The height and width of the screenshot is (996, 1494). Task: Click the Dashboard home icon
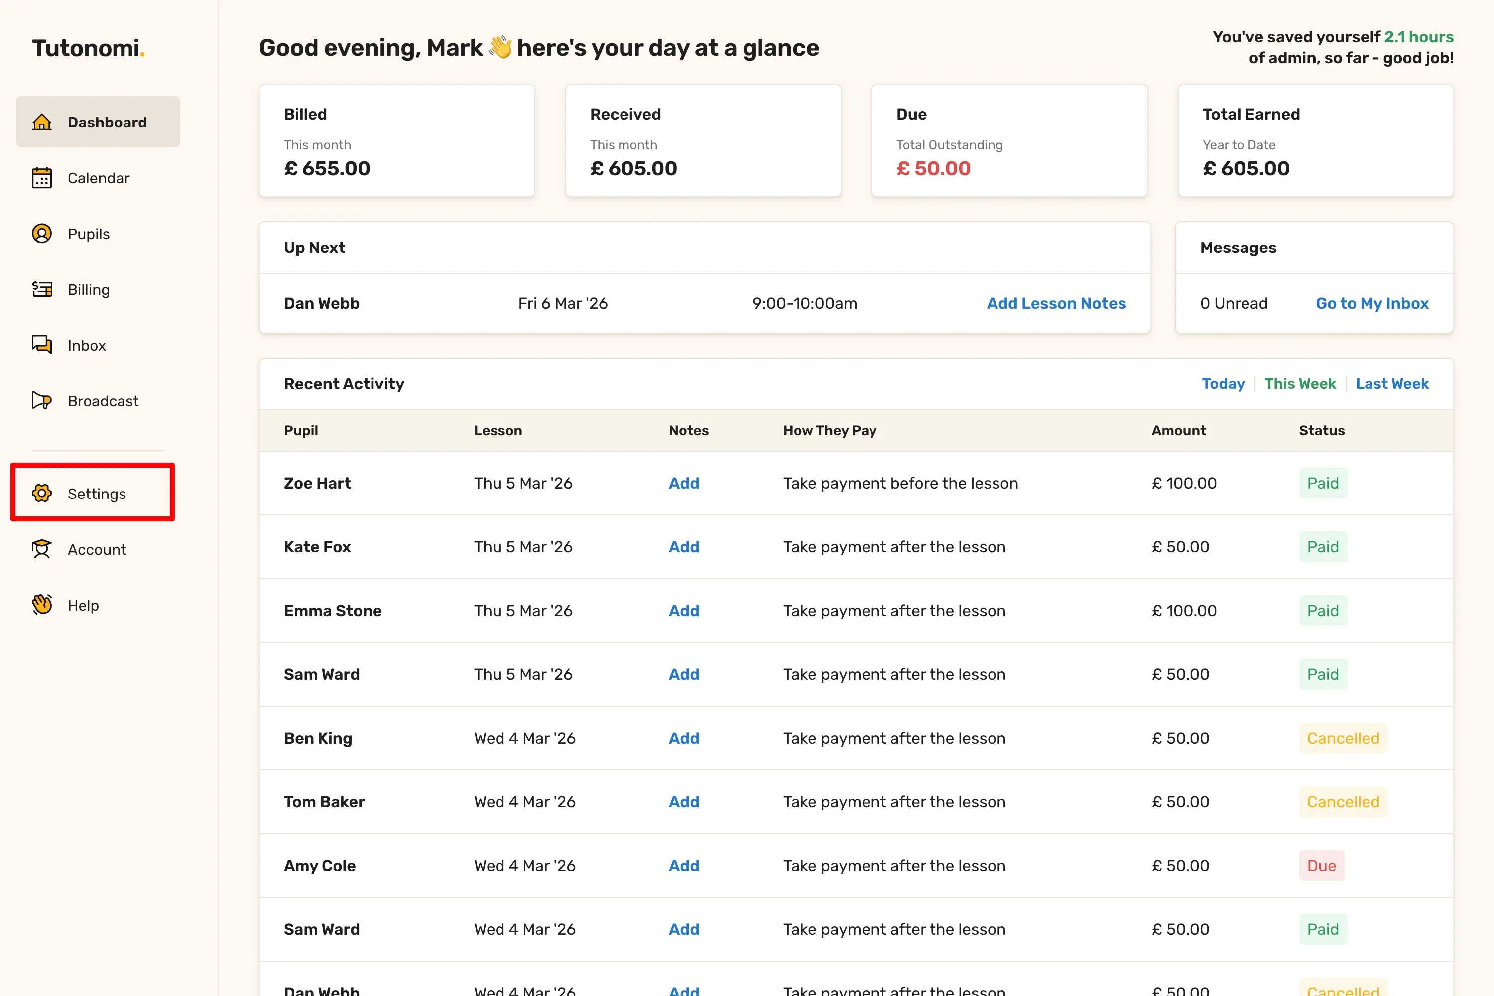(x=42, y=122)
